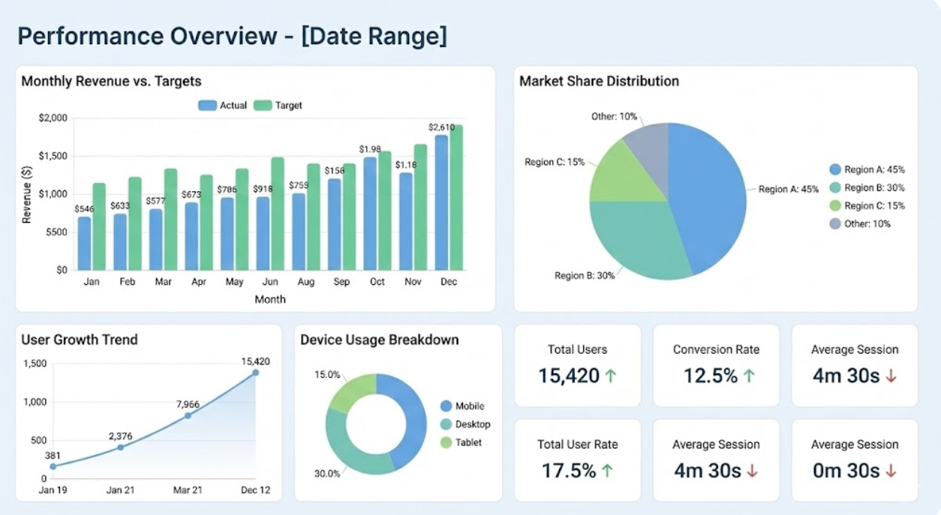The height and width of the screenshot is (515, 941).
Task: Click the green Tablet legend dot
Action: click(x=446, y=442)
